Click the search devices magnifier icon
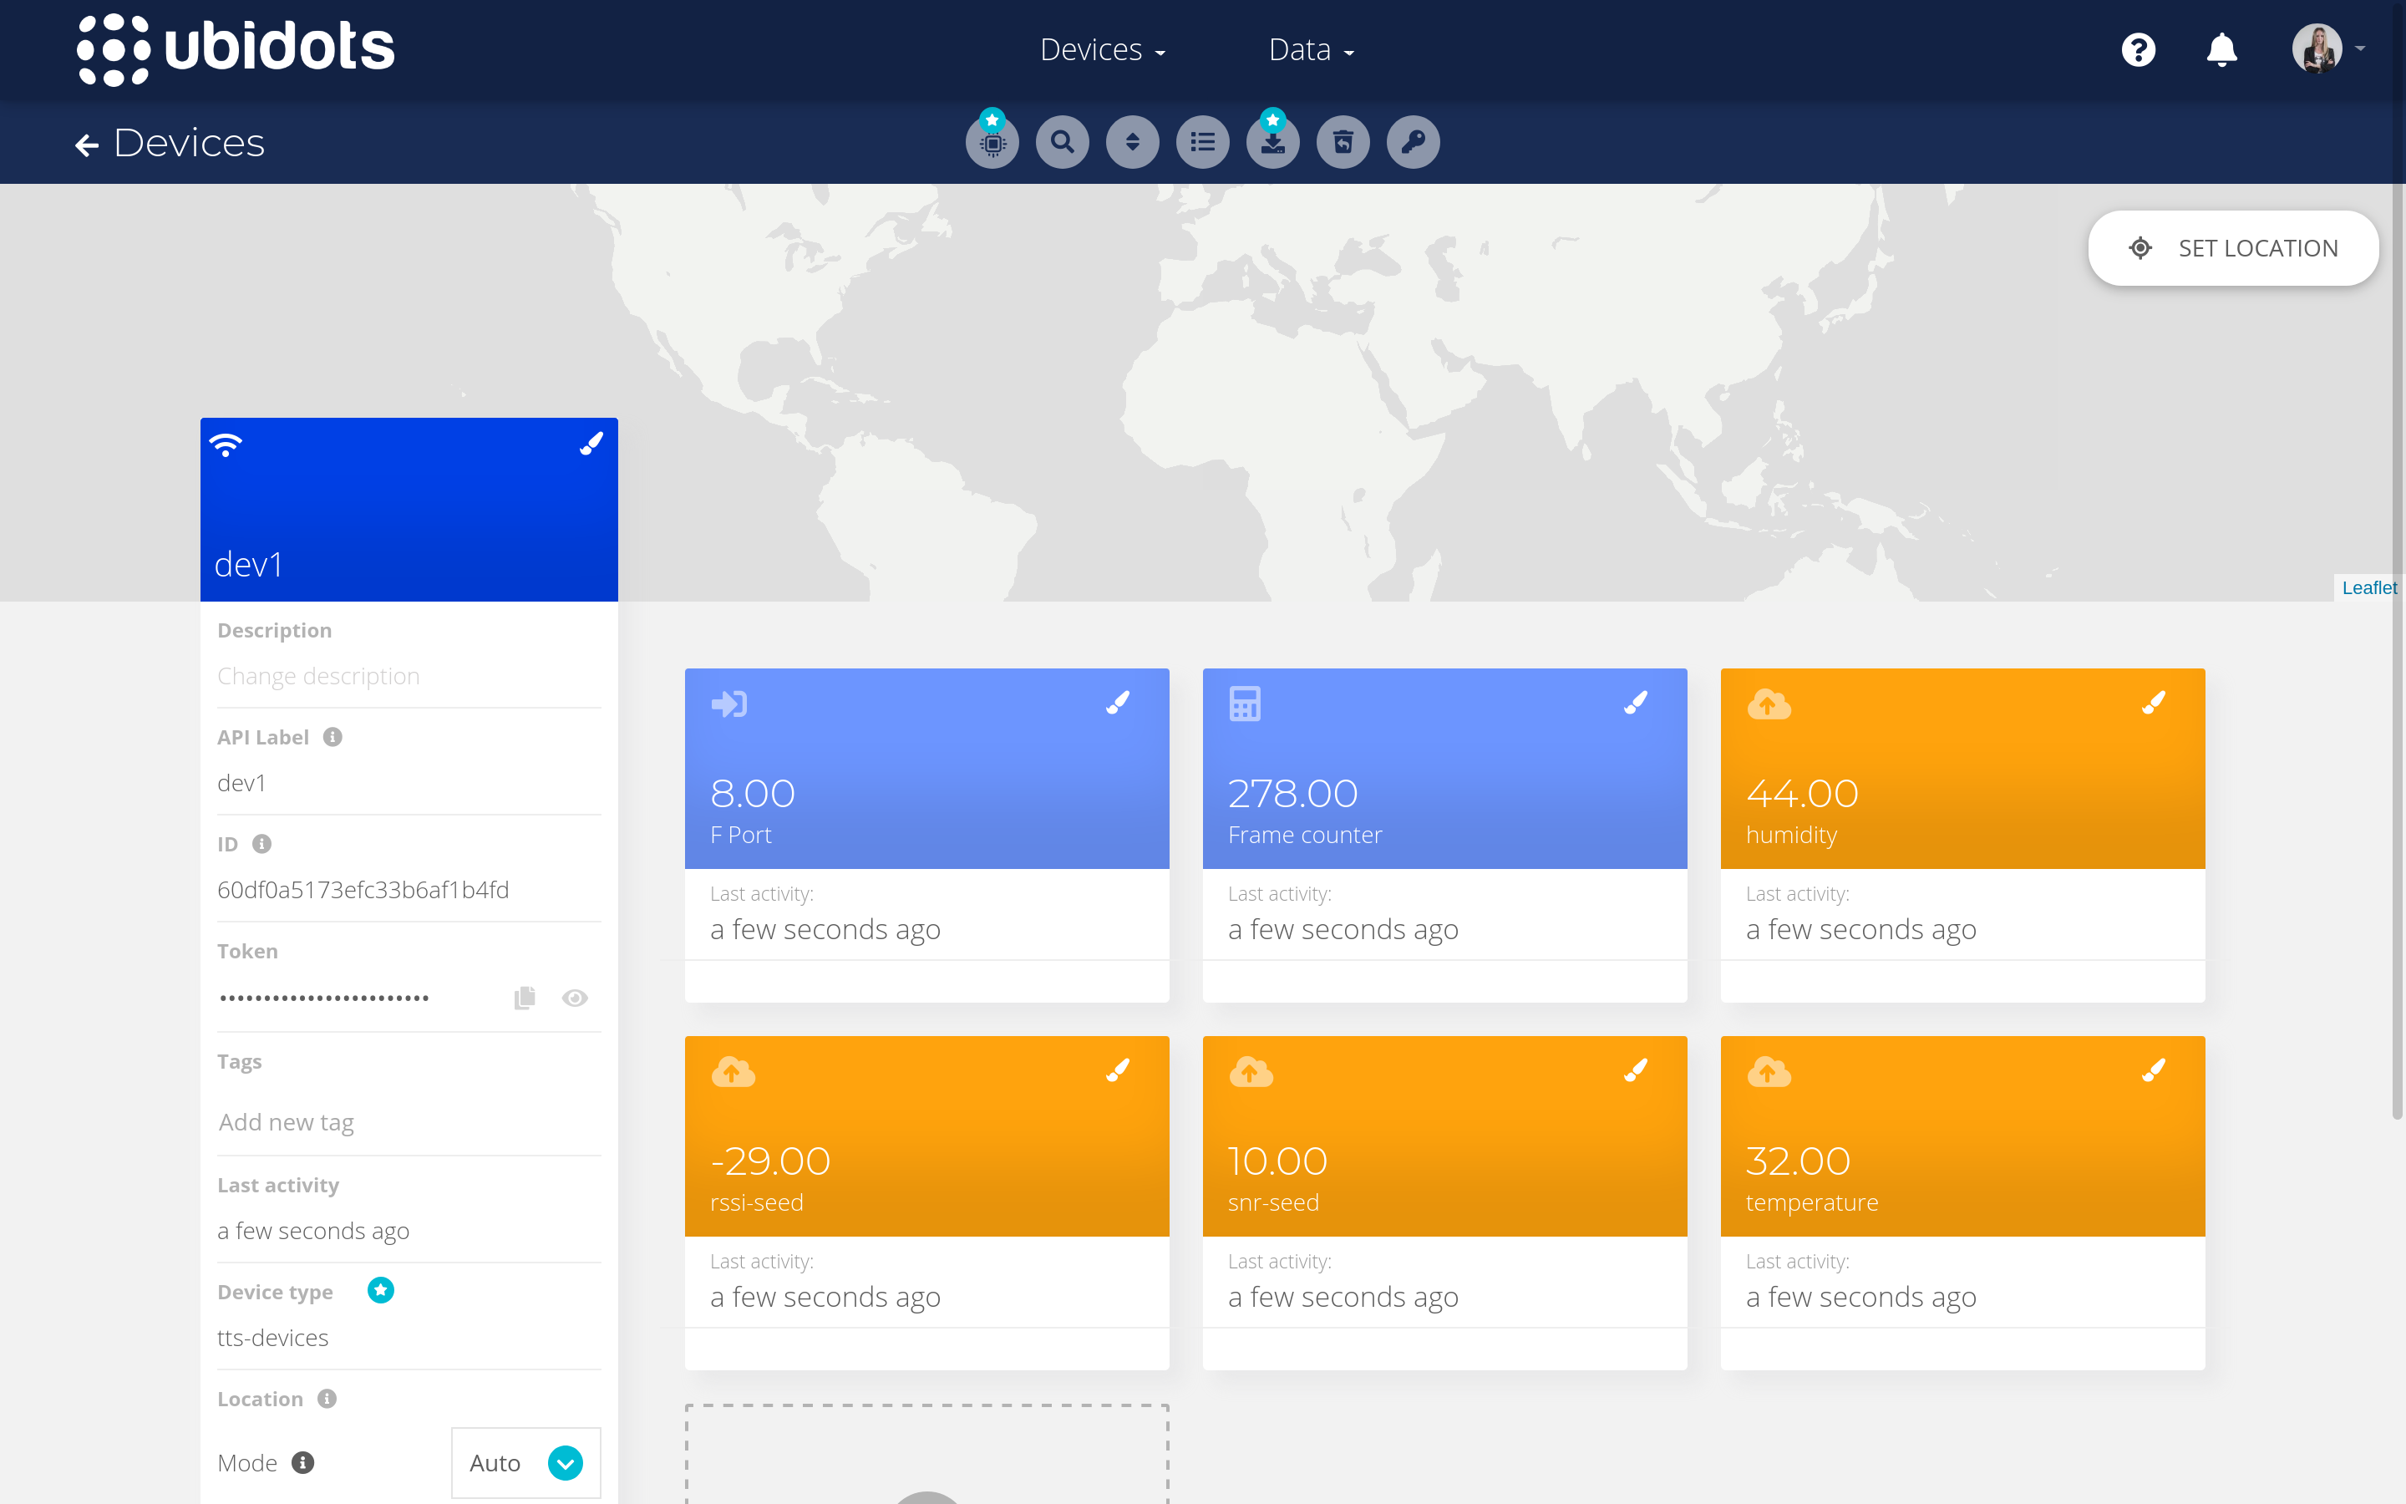This screenshot has width=2406, height=1504. click(x=1061, y=142)
